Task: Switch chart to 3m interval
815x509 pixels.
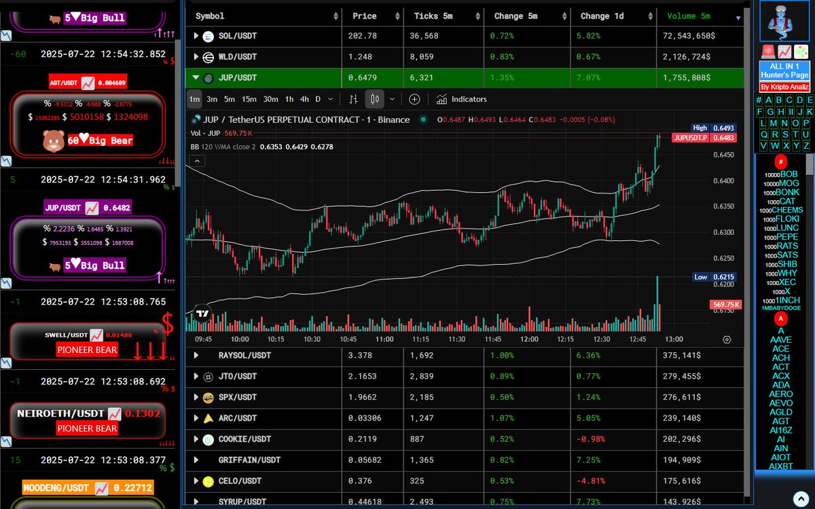Action: tap(212, 99)
